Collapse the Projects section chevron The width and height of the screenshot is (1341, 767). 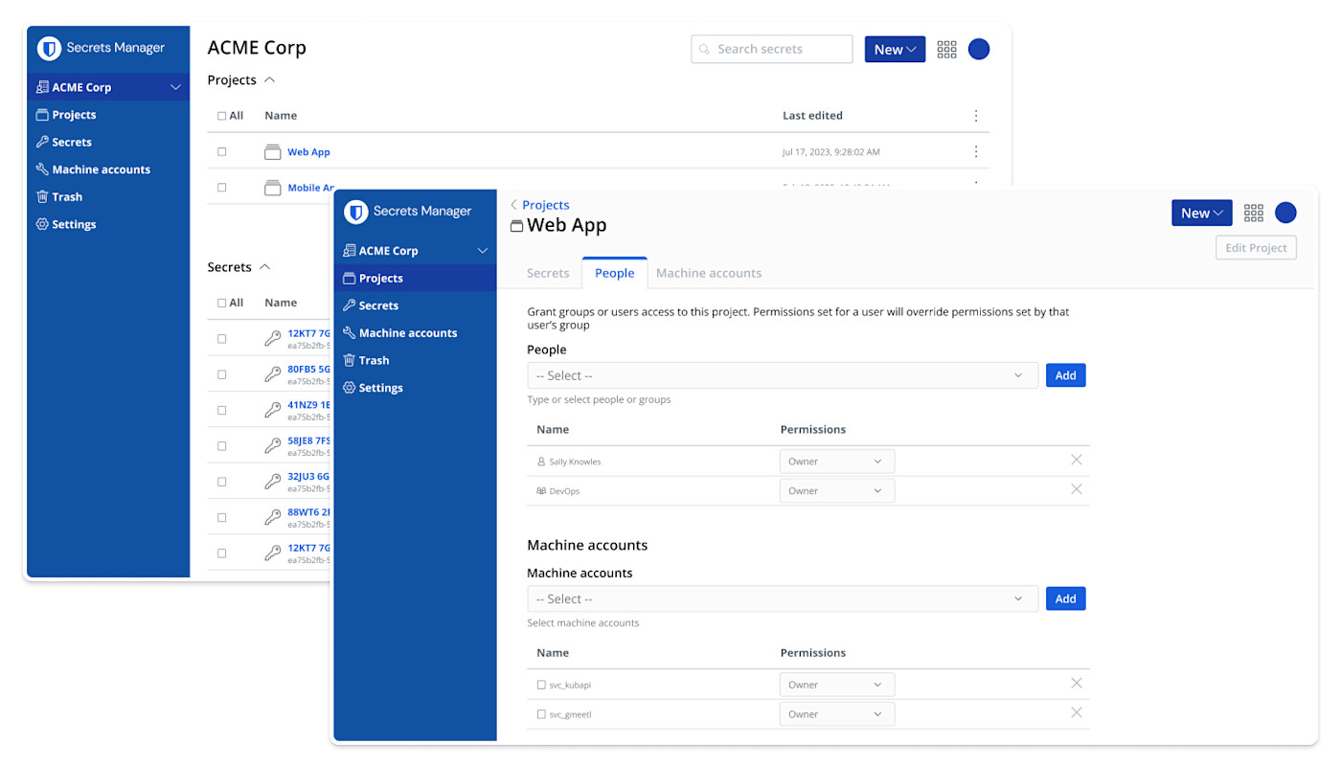tap(269, 80)
